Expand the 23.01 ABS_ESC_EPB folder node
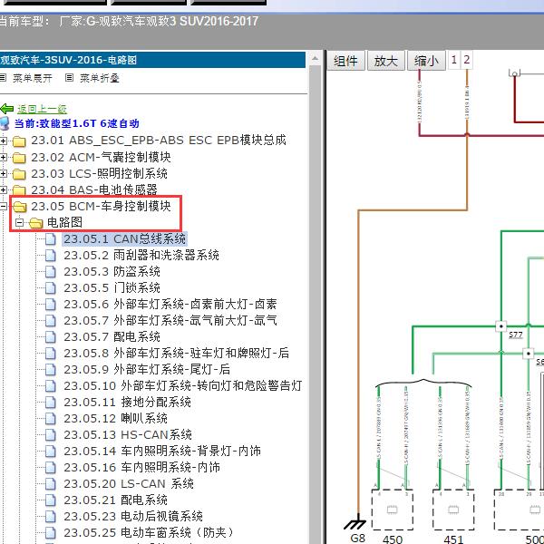 pyautogui.click(x=3, y=141)
